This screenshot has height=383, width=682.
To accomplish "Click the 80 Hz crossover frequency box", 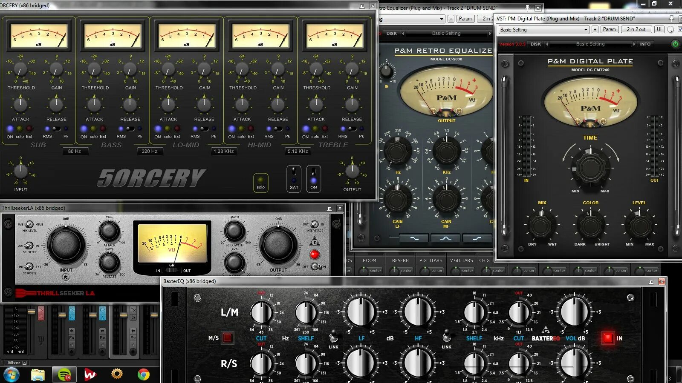I will pos(75,151).
